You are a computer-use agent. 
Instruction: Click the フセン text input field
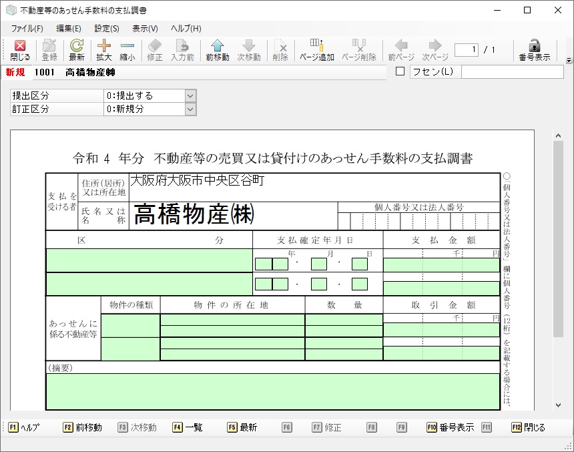click(511, 71)
